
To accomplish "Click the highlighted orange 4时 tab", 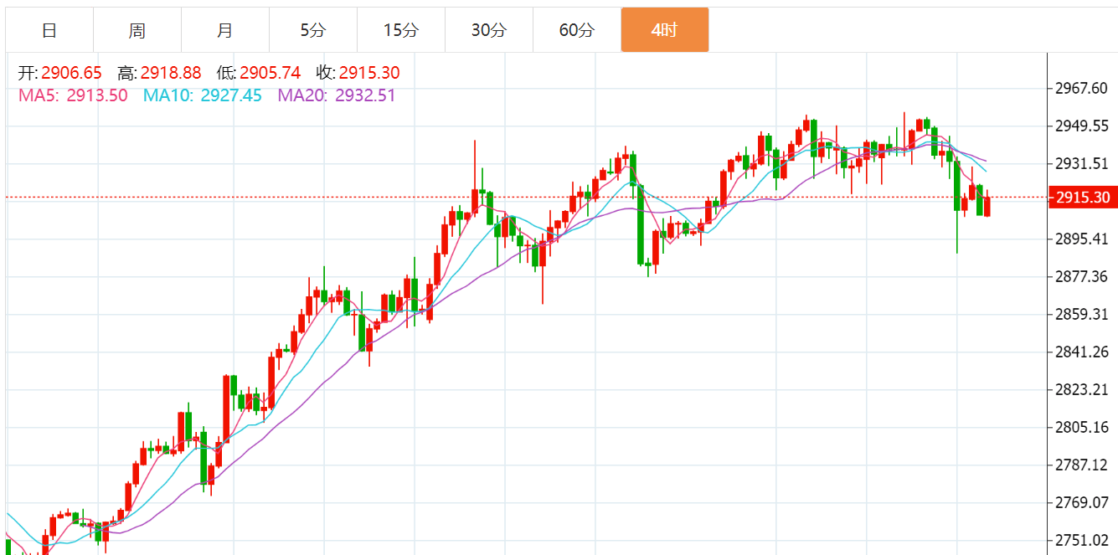I will (665, 30).
